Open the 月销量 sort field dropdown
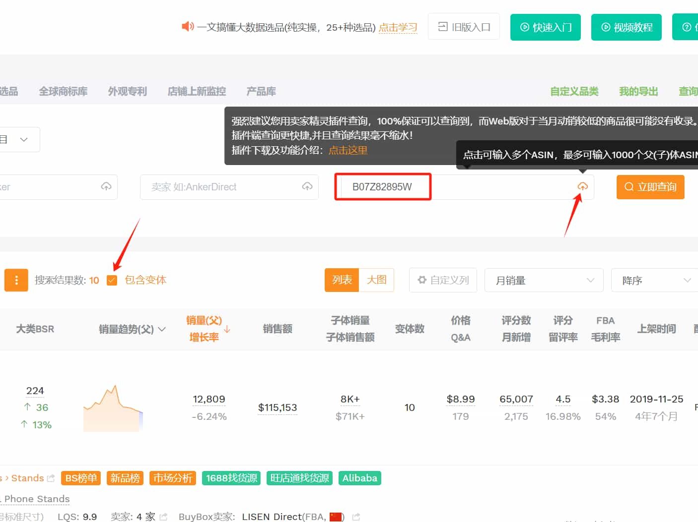This screenshot has height=522, width=698. pyautogui.click(x=544, y=280)
